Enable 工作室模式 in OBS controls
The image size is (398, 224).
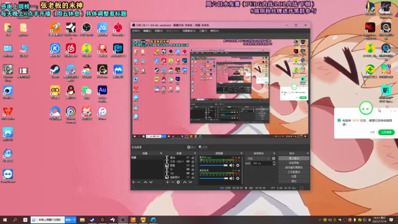click(x=294, y=172)
